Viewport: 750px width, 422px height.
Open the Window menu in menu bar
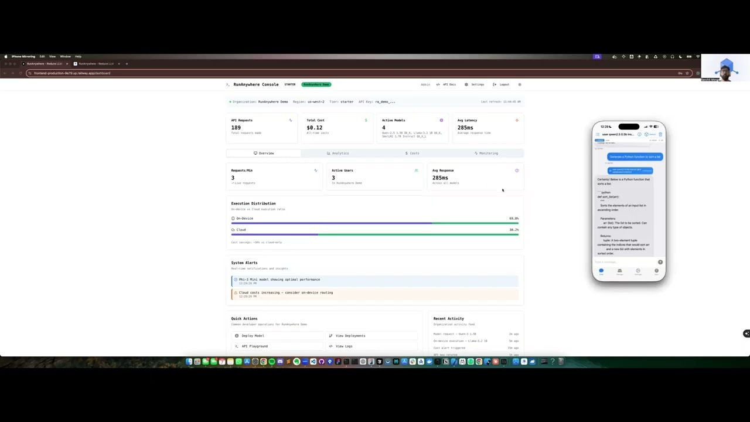click(65, 56)
